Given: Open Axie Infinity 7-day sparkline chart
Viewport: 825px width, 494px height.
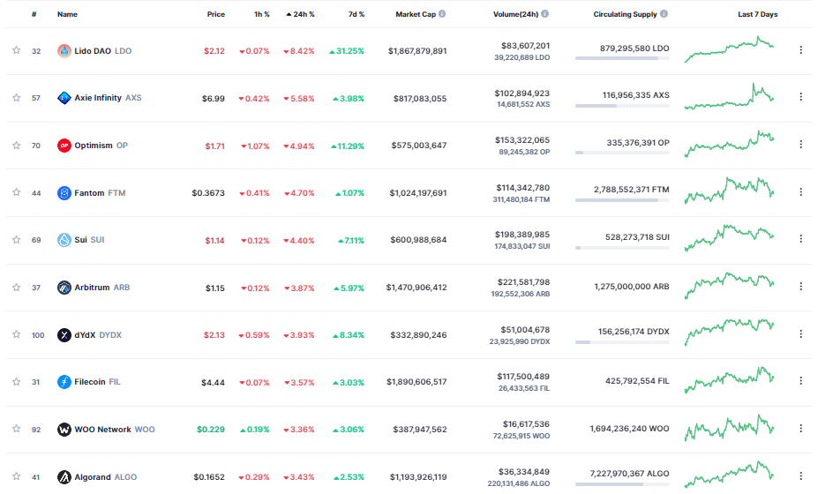Looking at the screenshot, I should [730, 96].
